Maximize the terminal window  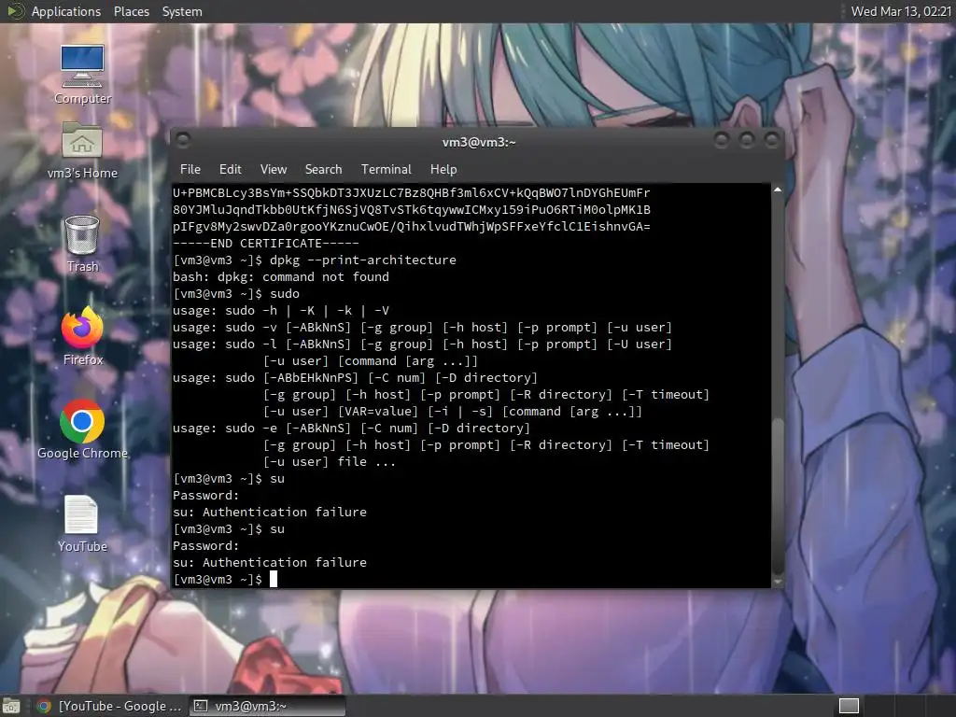tap(747, 141)
